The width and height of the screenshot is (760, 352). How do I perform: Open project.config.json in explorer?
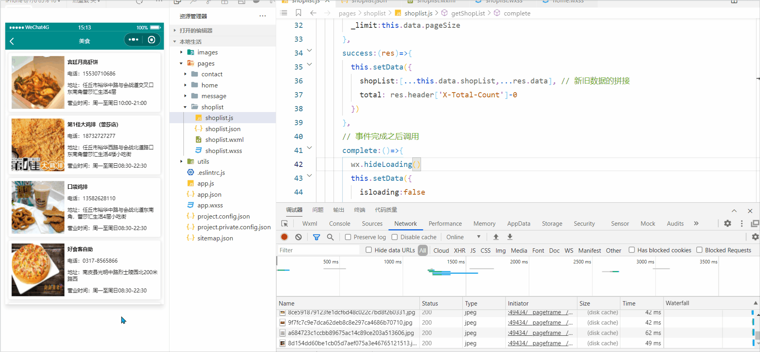coord(223,216)
